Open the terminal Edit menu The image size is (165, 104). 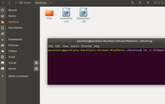tap(57, 46)
